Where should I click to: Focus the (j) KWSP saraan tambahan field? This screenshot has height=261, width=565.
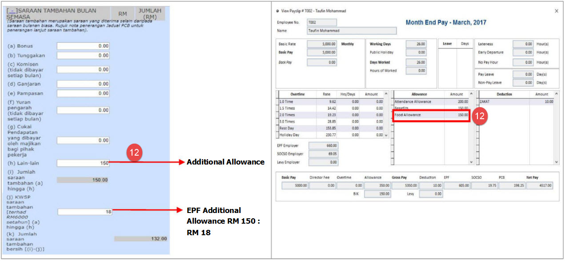[x=84, y=212]
